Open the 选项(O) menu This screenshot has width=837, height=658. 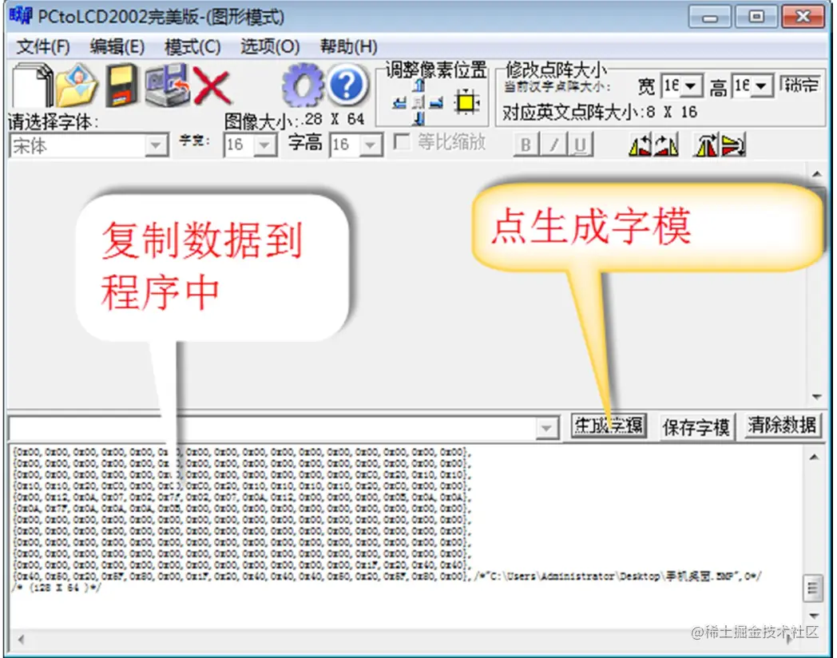pyautogui.click(x=270, y=47)
